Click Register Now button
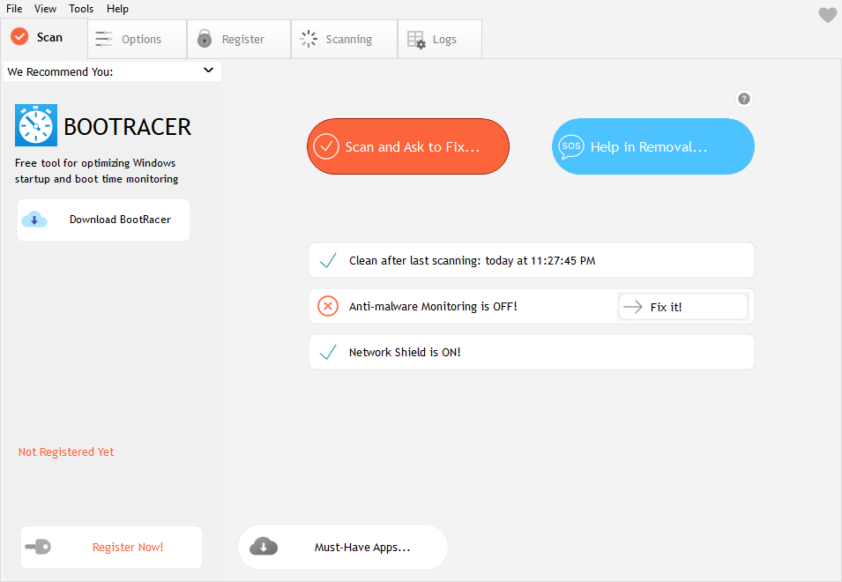Image resolution: width=842 pixels, height=582 pixels. point(112,547)
